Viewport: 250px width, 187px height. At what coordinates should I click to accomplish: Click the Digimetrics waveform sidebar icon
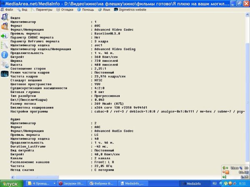point(5,74)
